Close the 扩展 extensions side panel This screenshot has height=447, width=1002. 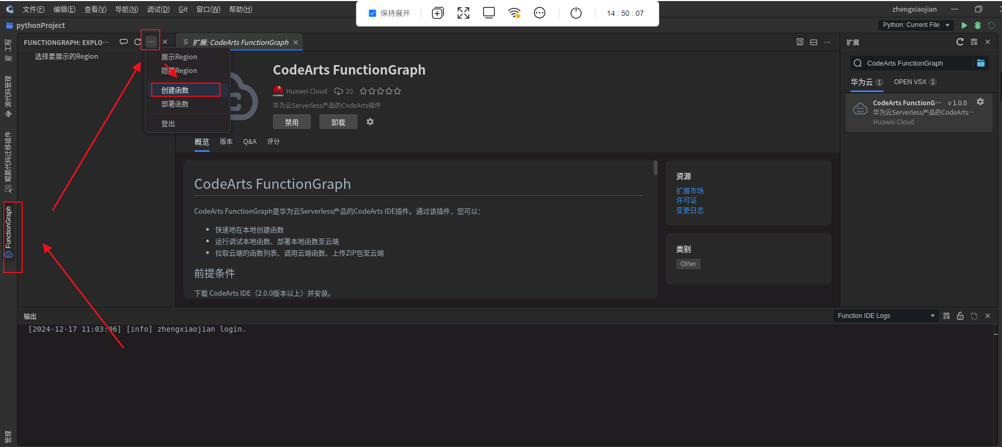click(x=988, y=42)
